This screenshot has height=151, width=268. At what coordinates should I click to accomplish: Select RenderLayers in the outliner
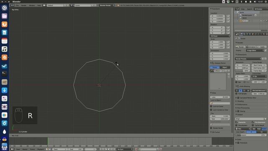[x=247, y=15]
